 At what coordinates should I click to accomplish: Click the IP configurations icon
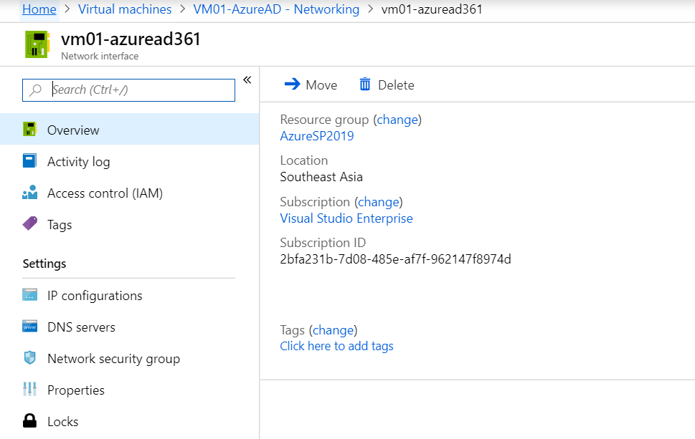point(29,295)
